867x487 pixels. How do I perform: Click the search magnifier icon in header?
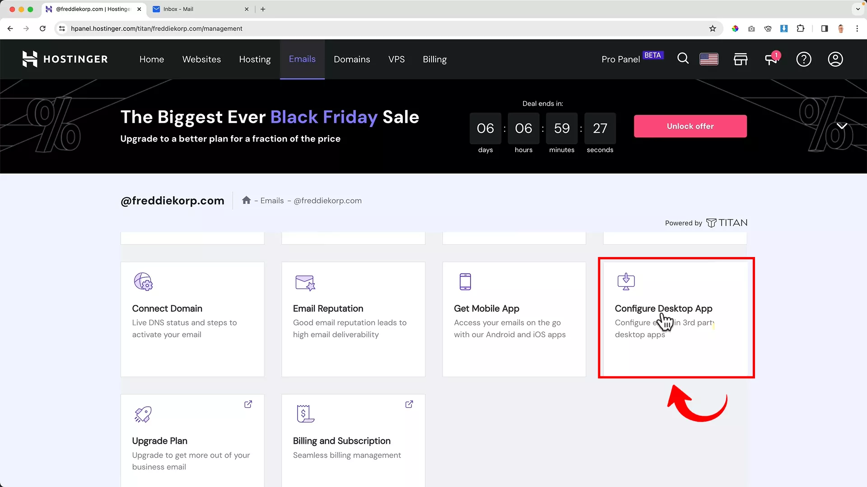point(683,59)
